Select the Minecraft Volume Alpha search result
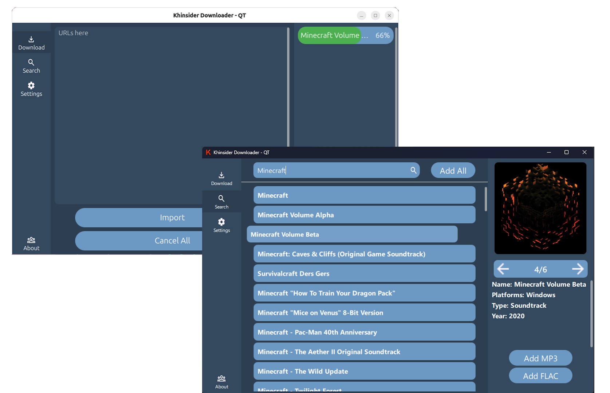This screenshot has width=610, height=393. click(364, 215)
